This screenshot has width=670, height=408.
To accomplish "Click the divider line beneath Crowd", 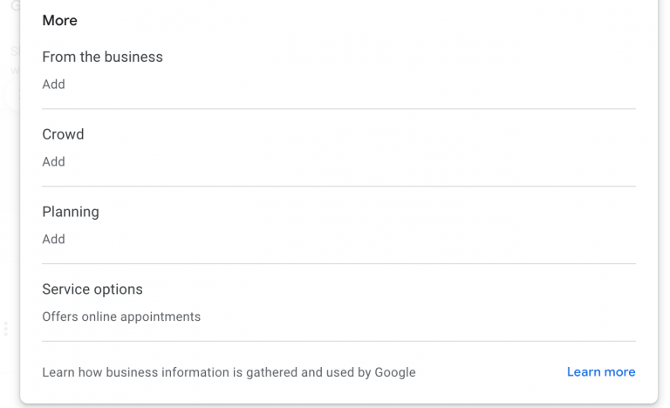I will tap(338, 187).
